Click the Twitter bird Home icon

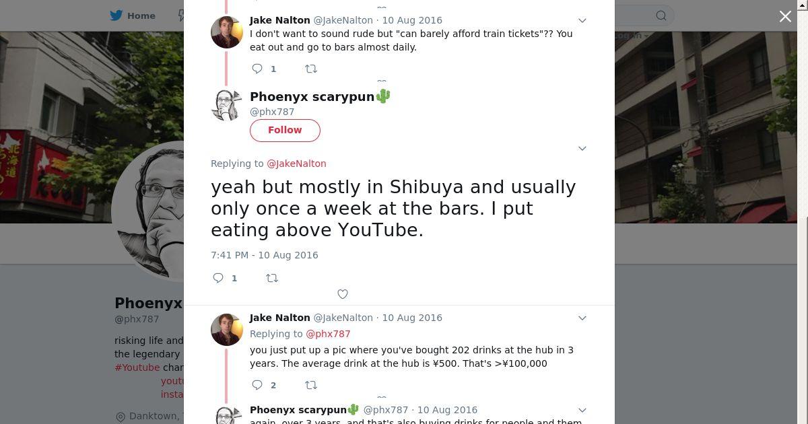pyautogui.click(x=116, y=15)
